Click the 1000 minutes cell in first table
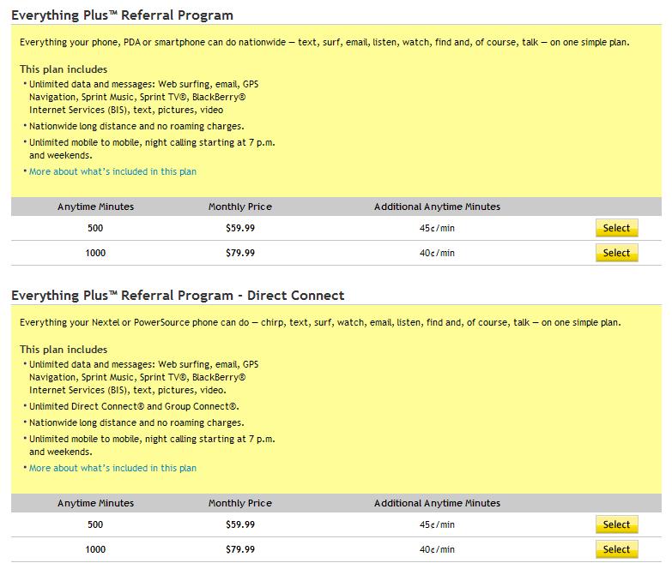The height and width of the screenshot is (575, 672). [x=95, y=253]
